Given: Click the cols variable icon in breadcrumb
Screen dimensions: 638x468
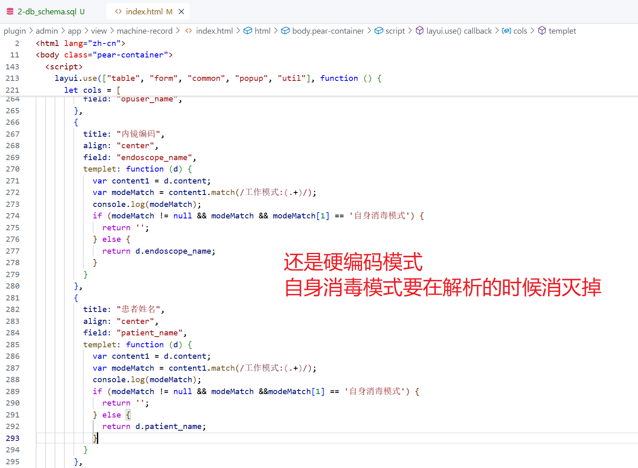Looking at the screenshot, I should (x=507, y=31).
